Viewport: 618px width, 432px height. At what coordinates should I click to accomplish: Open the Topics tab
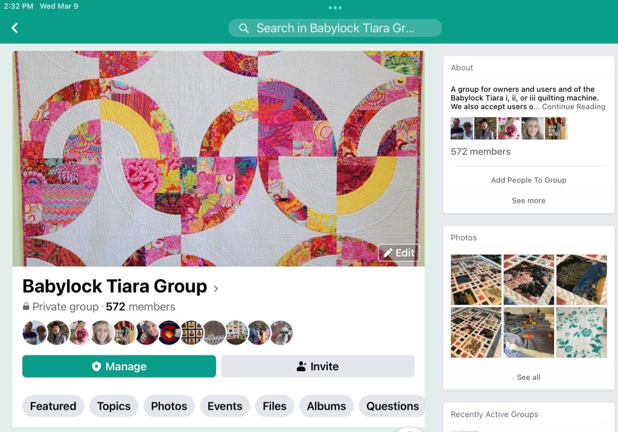tap(114, 406)
